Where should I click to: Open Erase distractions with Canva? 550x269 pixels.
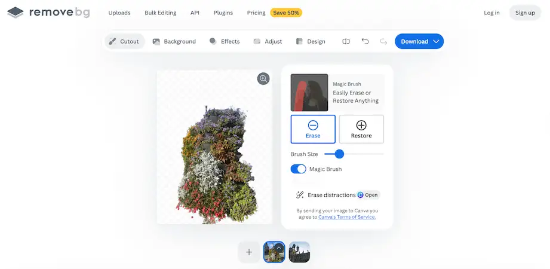click(x=368, y=195)
